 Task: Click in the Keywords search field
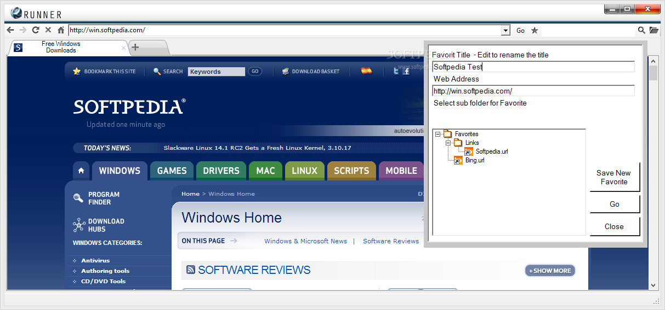click(x=216, y=72)
